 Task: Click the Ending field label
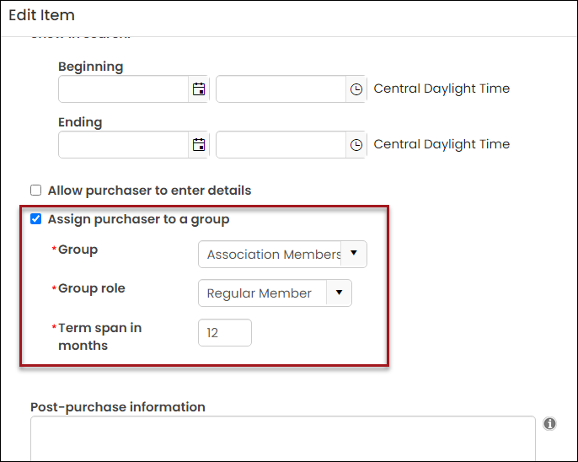tap(80, 122)
